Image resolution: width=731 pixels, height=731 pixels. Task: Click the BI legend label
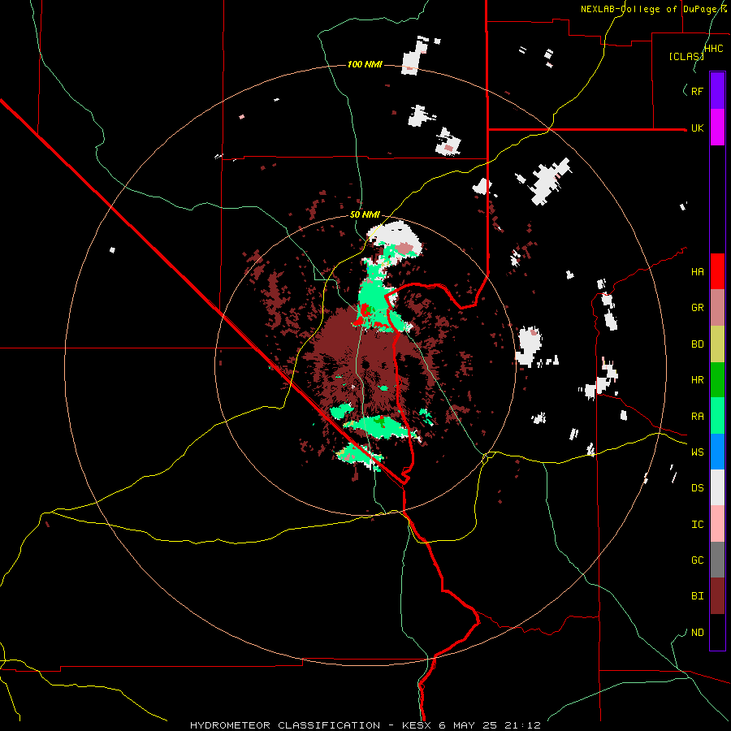point(697,596)
